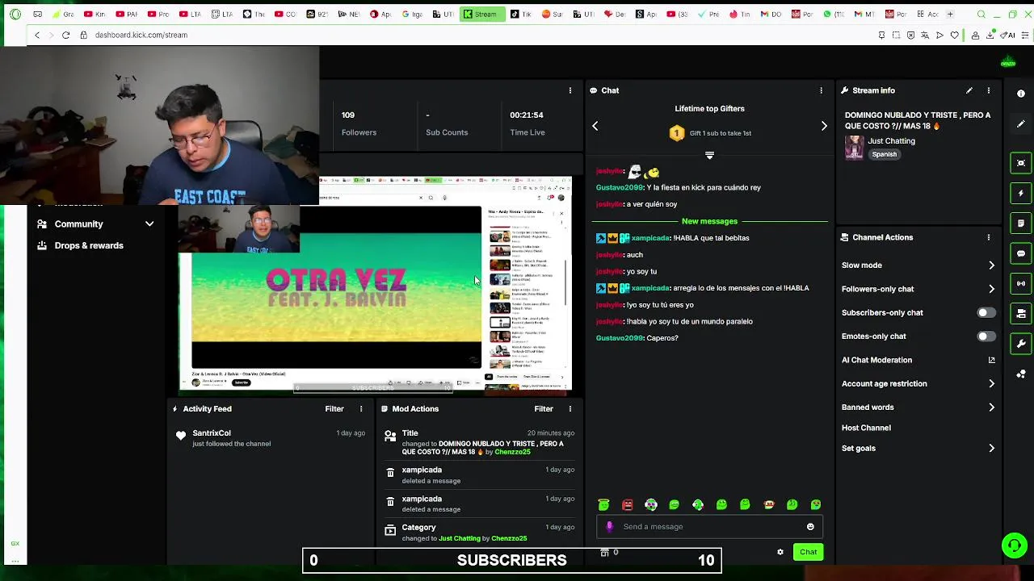
Task: Go back in browser history
Action: pyautogui.click(x=37, y=35)
